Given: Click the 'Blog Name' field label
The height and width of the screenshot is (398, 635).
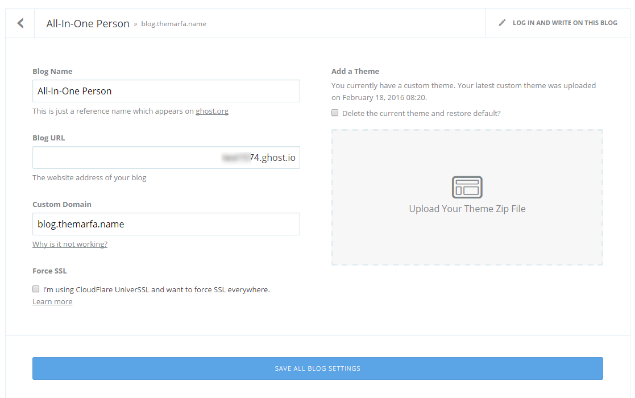Looking at the screenshot, I should [x=52, y=72].
